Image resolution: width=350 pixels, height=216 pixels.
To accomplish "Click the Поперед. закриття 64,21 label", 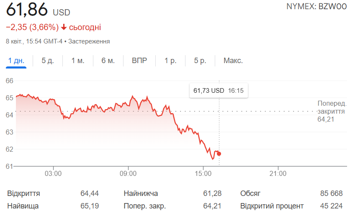I will click(332, 112).
